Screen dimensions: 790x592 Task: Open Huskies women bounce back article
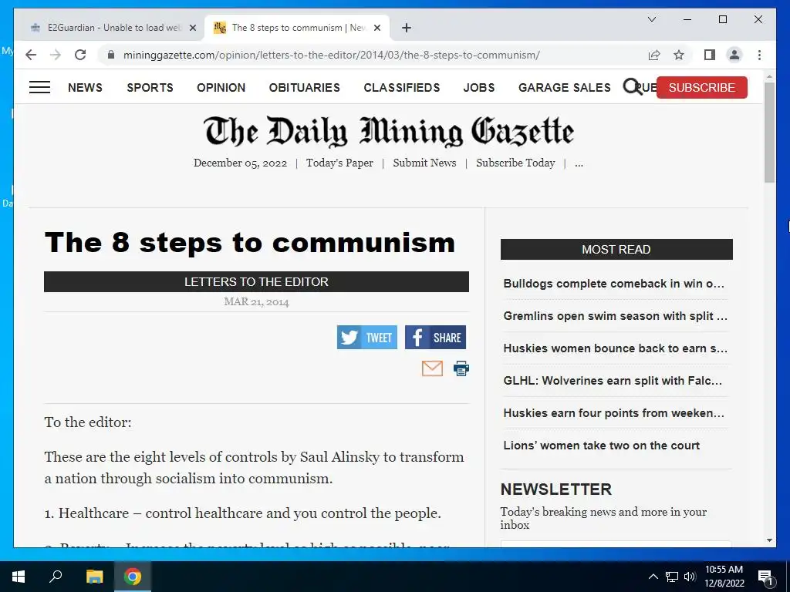point(615,348)
